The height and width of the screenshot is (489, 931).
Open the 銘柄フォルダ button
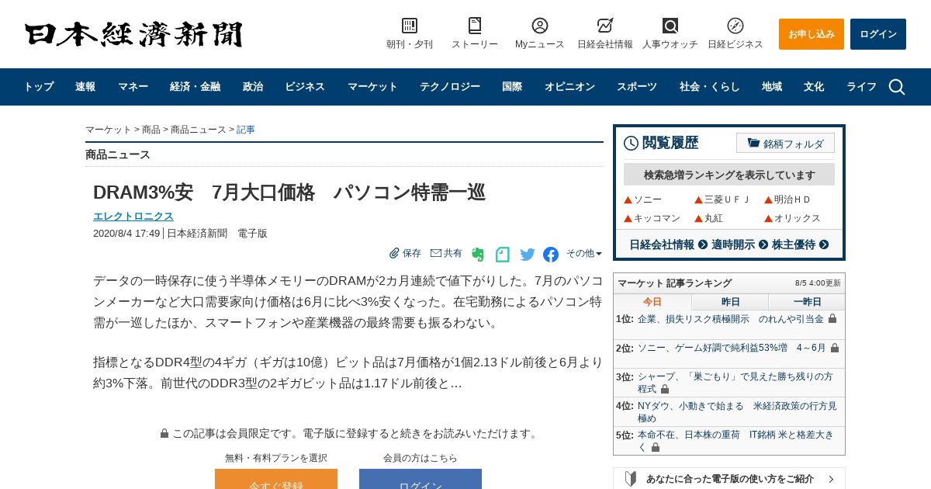click(785, 143)
